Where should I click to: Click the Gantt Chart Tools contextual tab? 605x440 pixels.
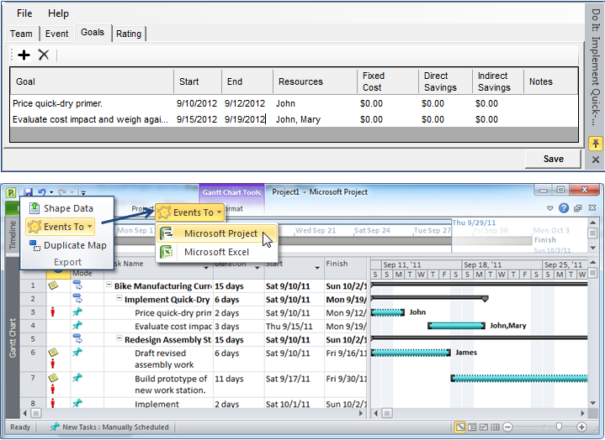tap(231, 192)
